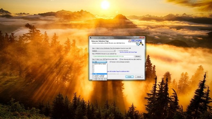The height and width of the screenshot is (119, 212).
Task: Select drive I:\ in the list
Action: pos(100,72)
